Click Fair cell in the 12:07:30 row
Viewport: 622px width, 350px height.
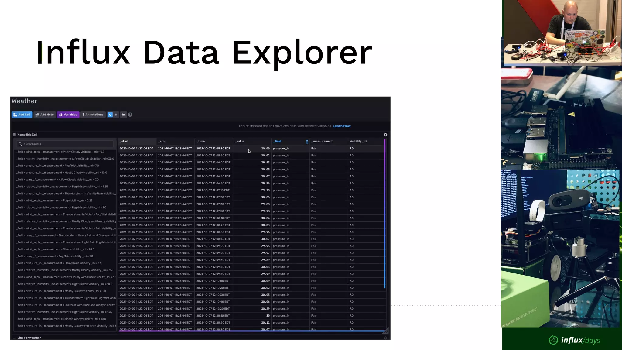[x=329, y=204]
